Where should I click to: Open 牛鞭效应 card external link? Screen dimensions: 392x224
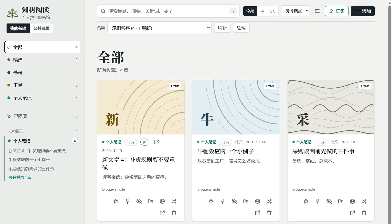pyautogui.click(x=257, y=213)
